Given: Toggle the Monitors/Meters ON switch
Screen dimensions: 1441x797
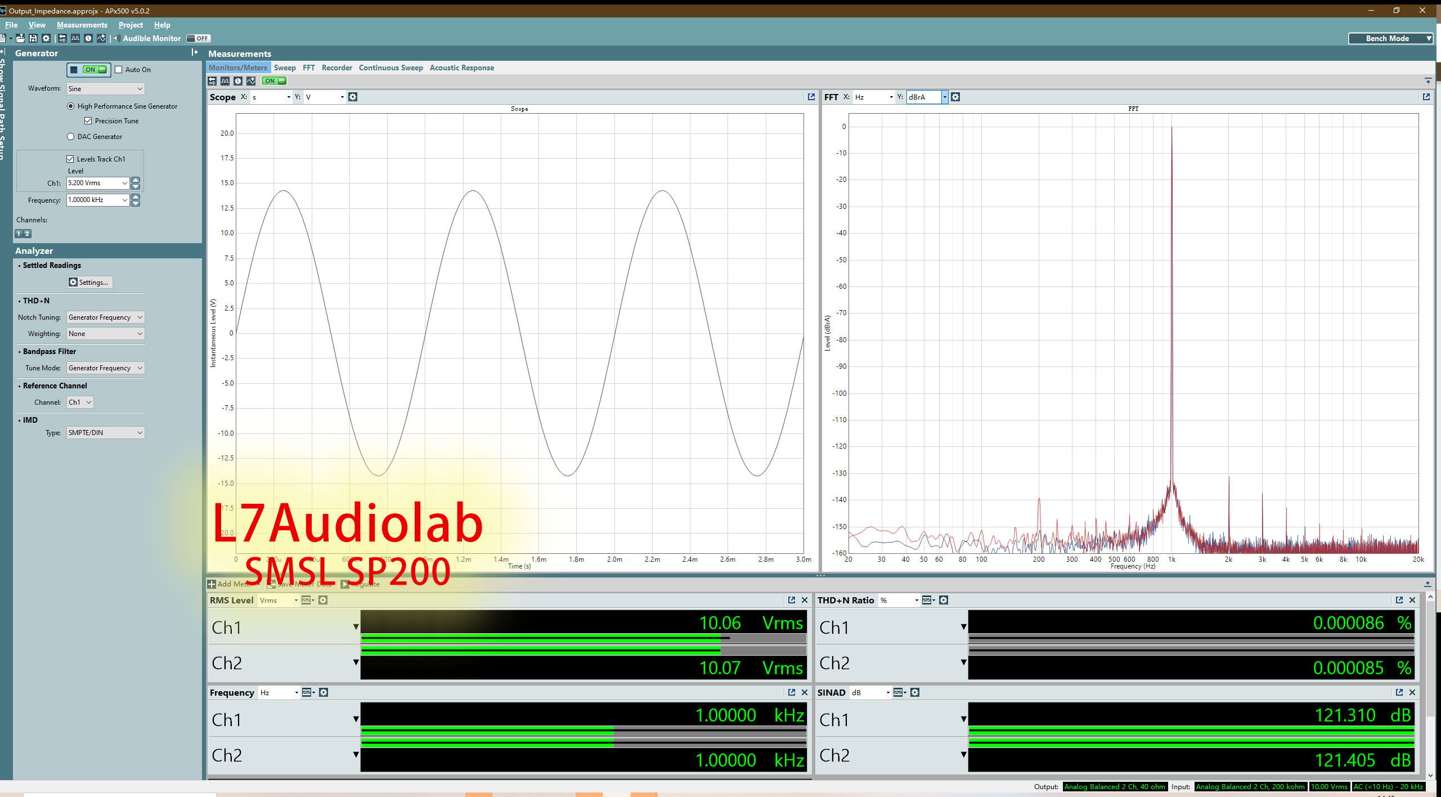Looking at the screenshot, I should point(275,81).
